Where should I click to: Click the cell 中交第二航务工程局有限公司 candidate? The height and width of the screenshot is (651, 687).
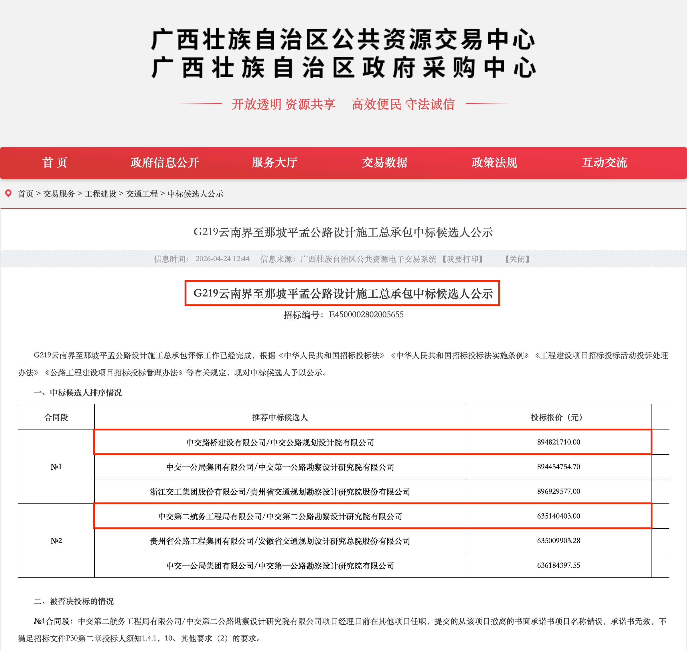coord(280,516)
